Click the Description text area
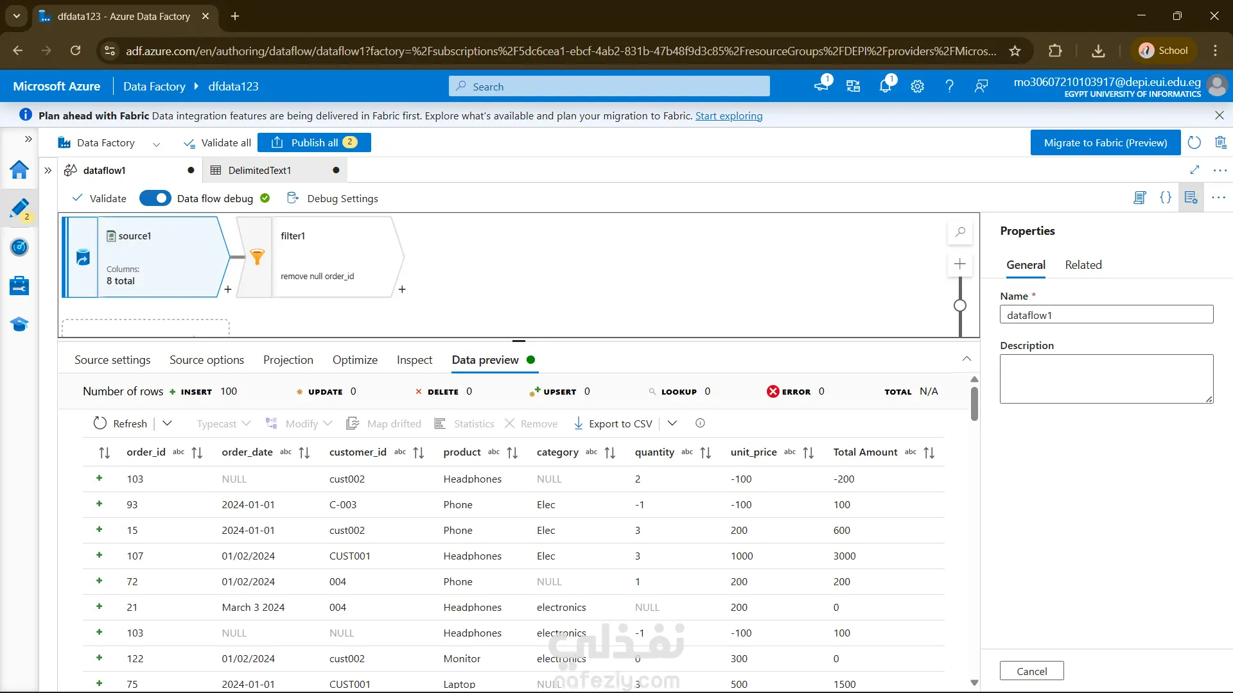The height and width of the screenshot is (693, 1233). tap(1106, 379)
